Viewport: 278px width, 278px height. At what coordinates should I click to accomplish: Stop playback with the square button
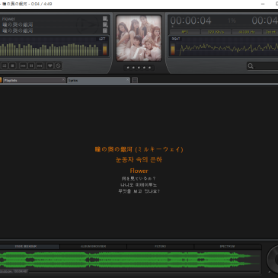click(12, 66)
